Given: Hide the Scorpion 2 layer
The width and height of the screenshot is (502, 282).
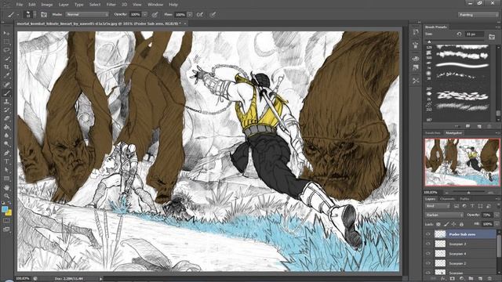Looking at the screenshot, I should tap(428, 263).
